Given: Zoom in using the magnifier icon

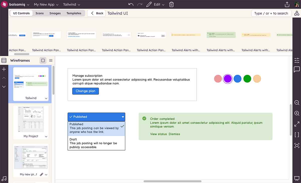Looking at the screenshot, I should pos(297,113).
